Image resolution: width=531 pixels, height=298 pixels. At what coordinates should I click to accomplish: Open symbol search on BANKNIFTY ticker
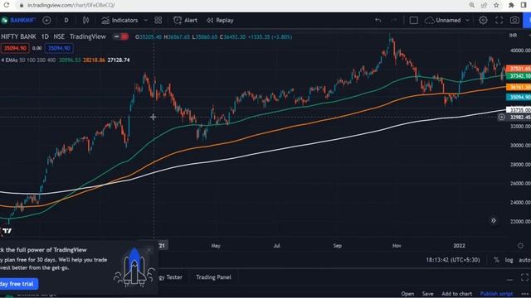[18, 20]
